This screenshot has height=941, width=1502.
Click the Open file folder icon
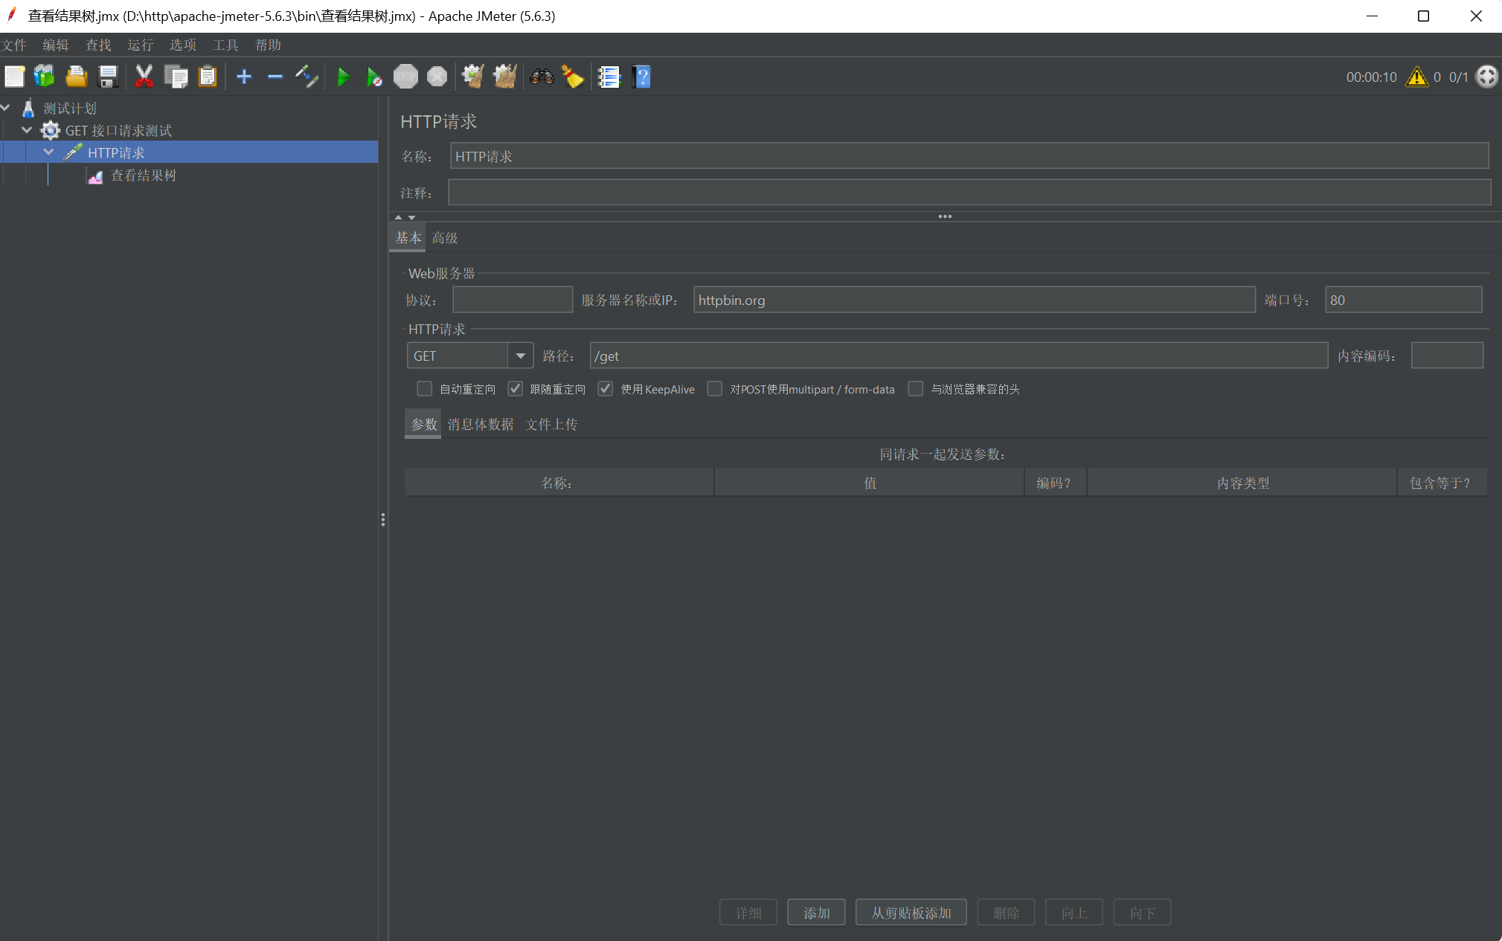pyautogui.click(x=76, y=77)
